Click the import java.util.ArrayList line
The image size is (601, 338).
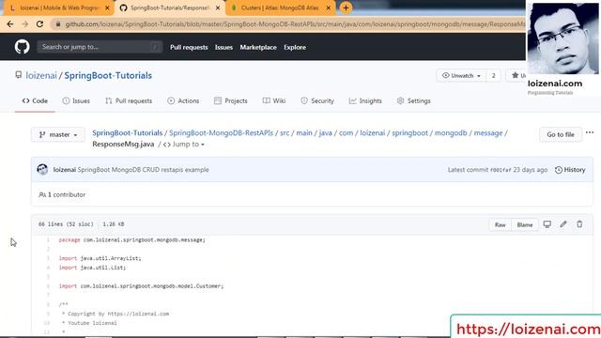coord(100,258)
